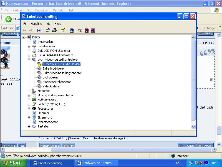
Task: Click the NO language indicator in the taskbar
Action: click(178, 163)
